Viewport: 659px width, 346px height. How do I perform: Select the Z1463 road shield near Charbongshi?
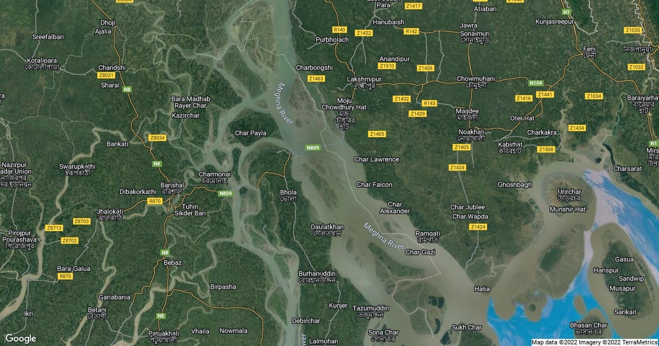[x=317, y=79]
